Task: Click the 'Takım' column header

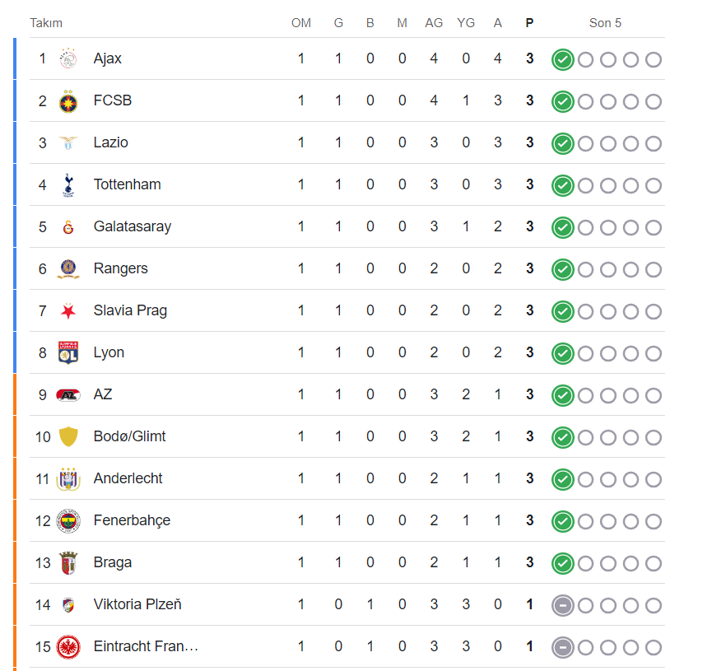Action: click(46, 23)
